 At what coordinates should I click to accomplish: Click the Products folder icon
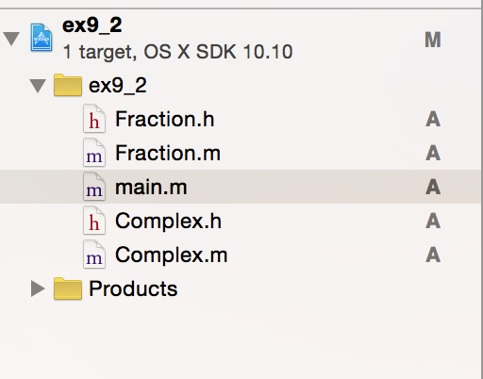[68, 288]
